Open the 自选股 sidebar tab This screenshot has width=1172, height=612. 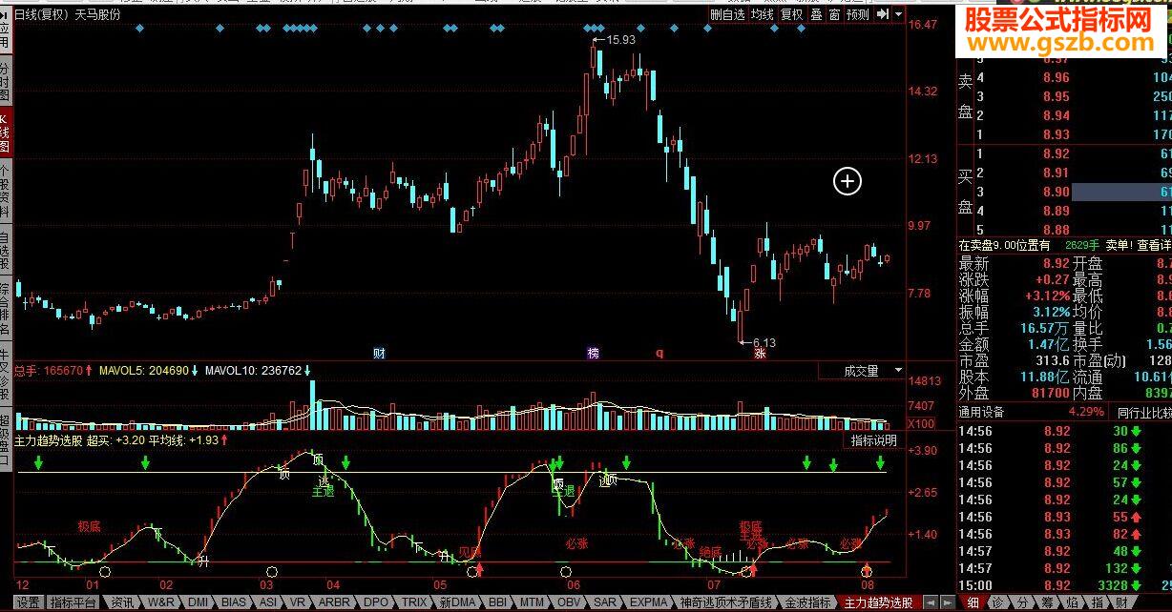click(x=5, y=251)
